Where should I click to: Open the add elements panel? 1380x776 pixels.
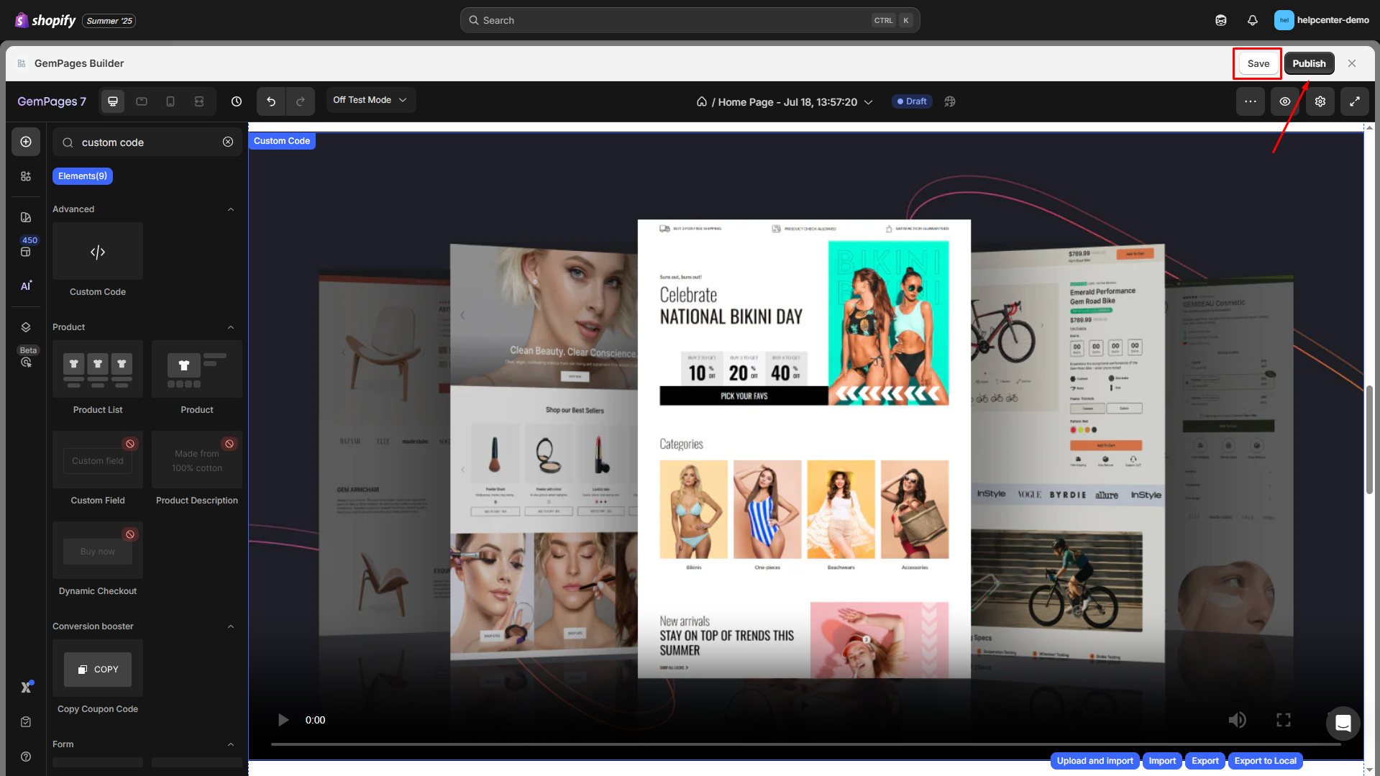(x=26, y=142)
